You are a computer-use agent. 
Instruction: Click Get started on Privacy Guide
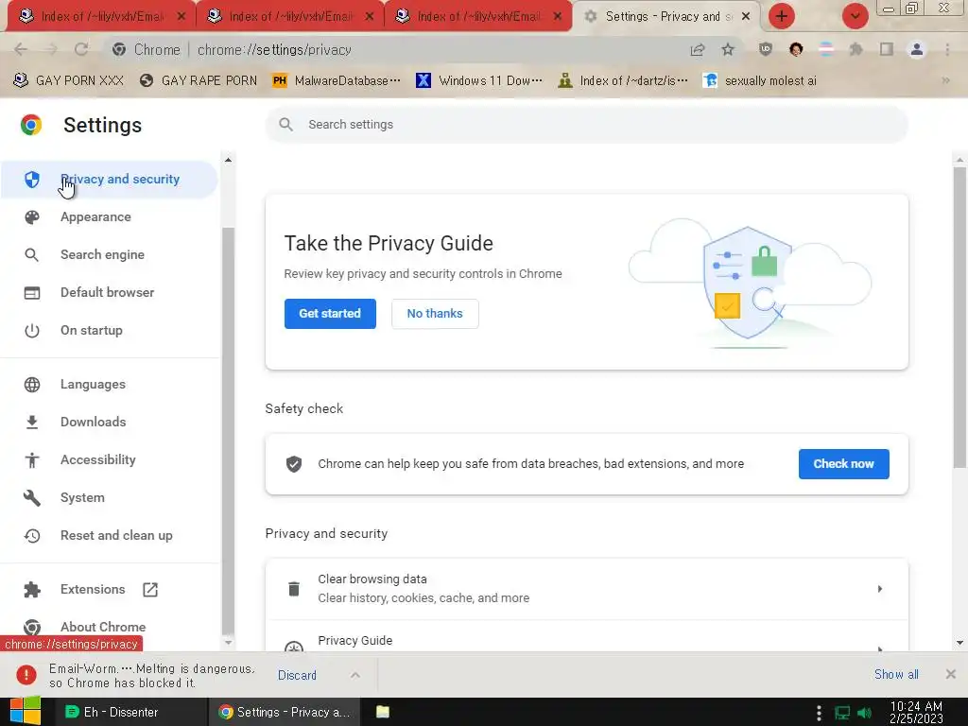(x=330, y=314)
